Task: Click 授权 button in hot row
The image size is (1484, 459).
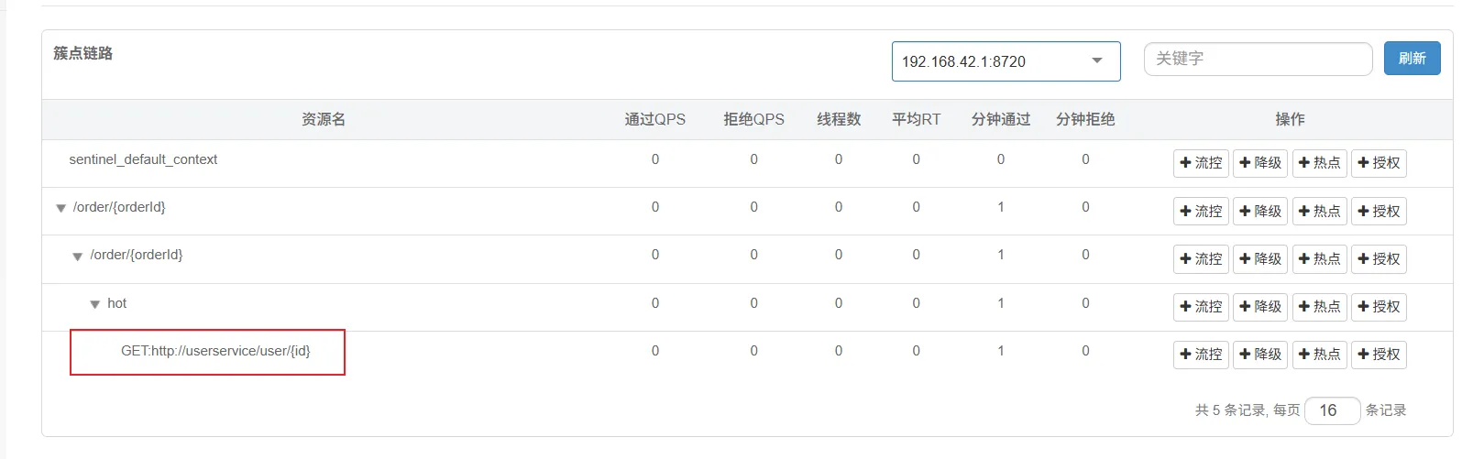Action: (1379, 307)
